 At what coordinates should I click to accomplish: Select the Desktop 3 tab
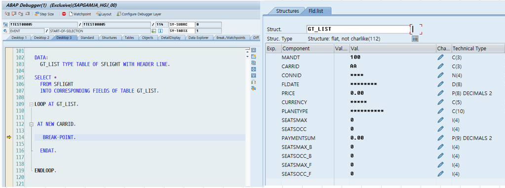(64, 38)
